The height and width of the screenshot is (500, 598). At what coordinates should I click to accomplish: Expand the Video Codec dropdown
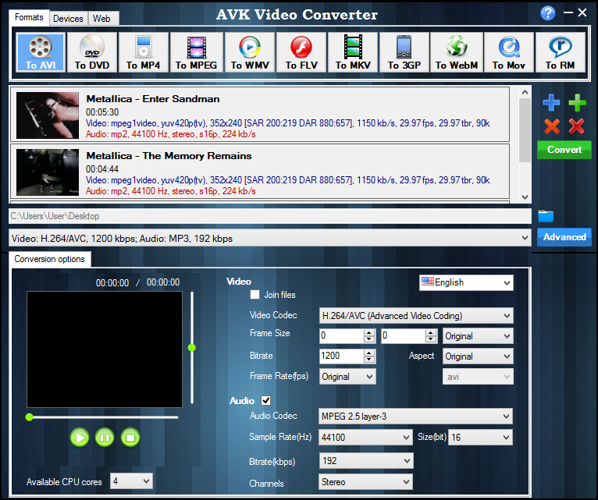[416, 316]
